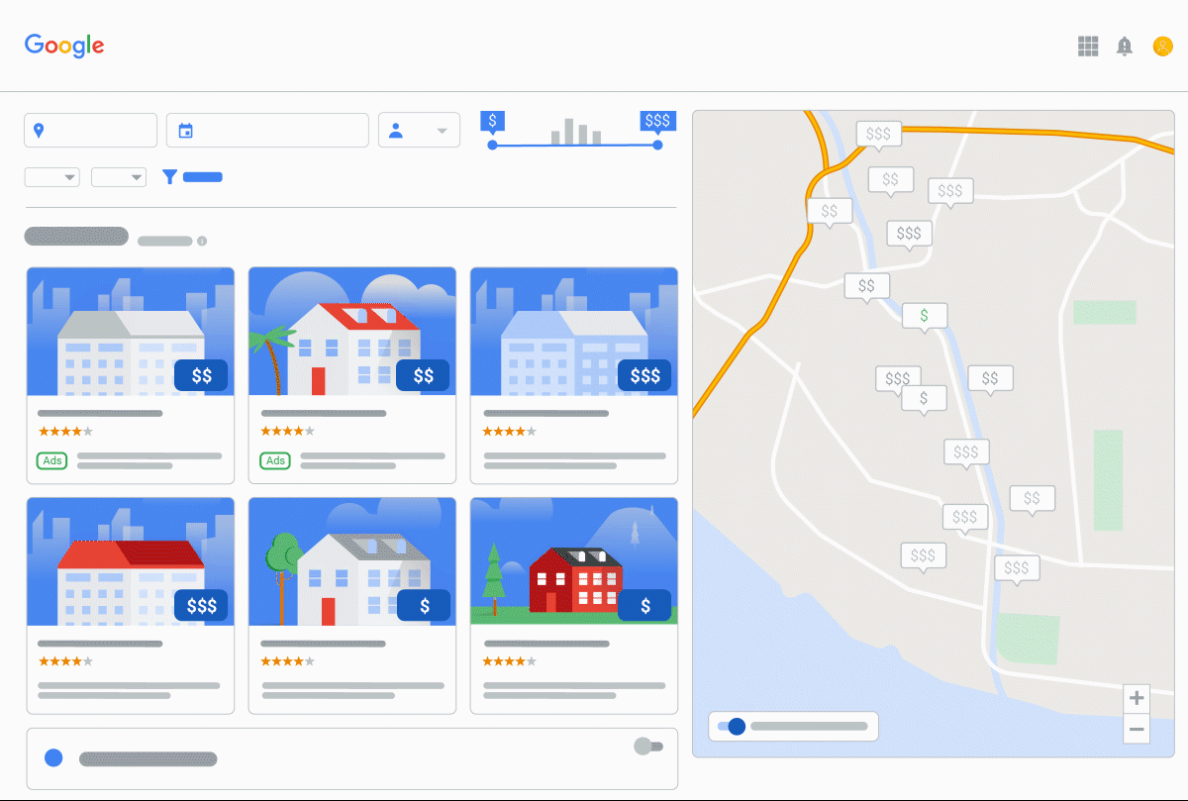Click $ badge on red cabin card

pos(644,606)
